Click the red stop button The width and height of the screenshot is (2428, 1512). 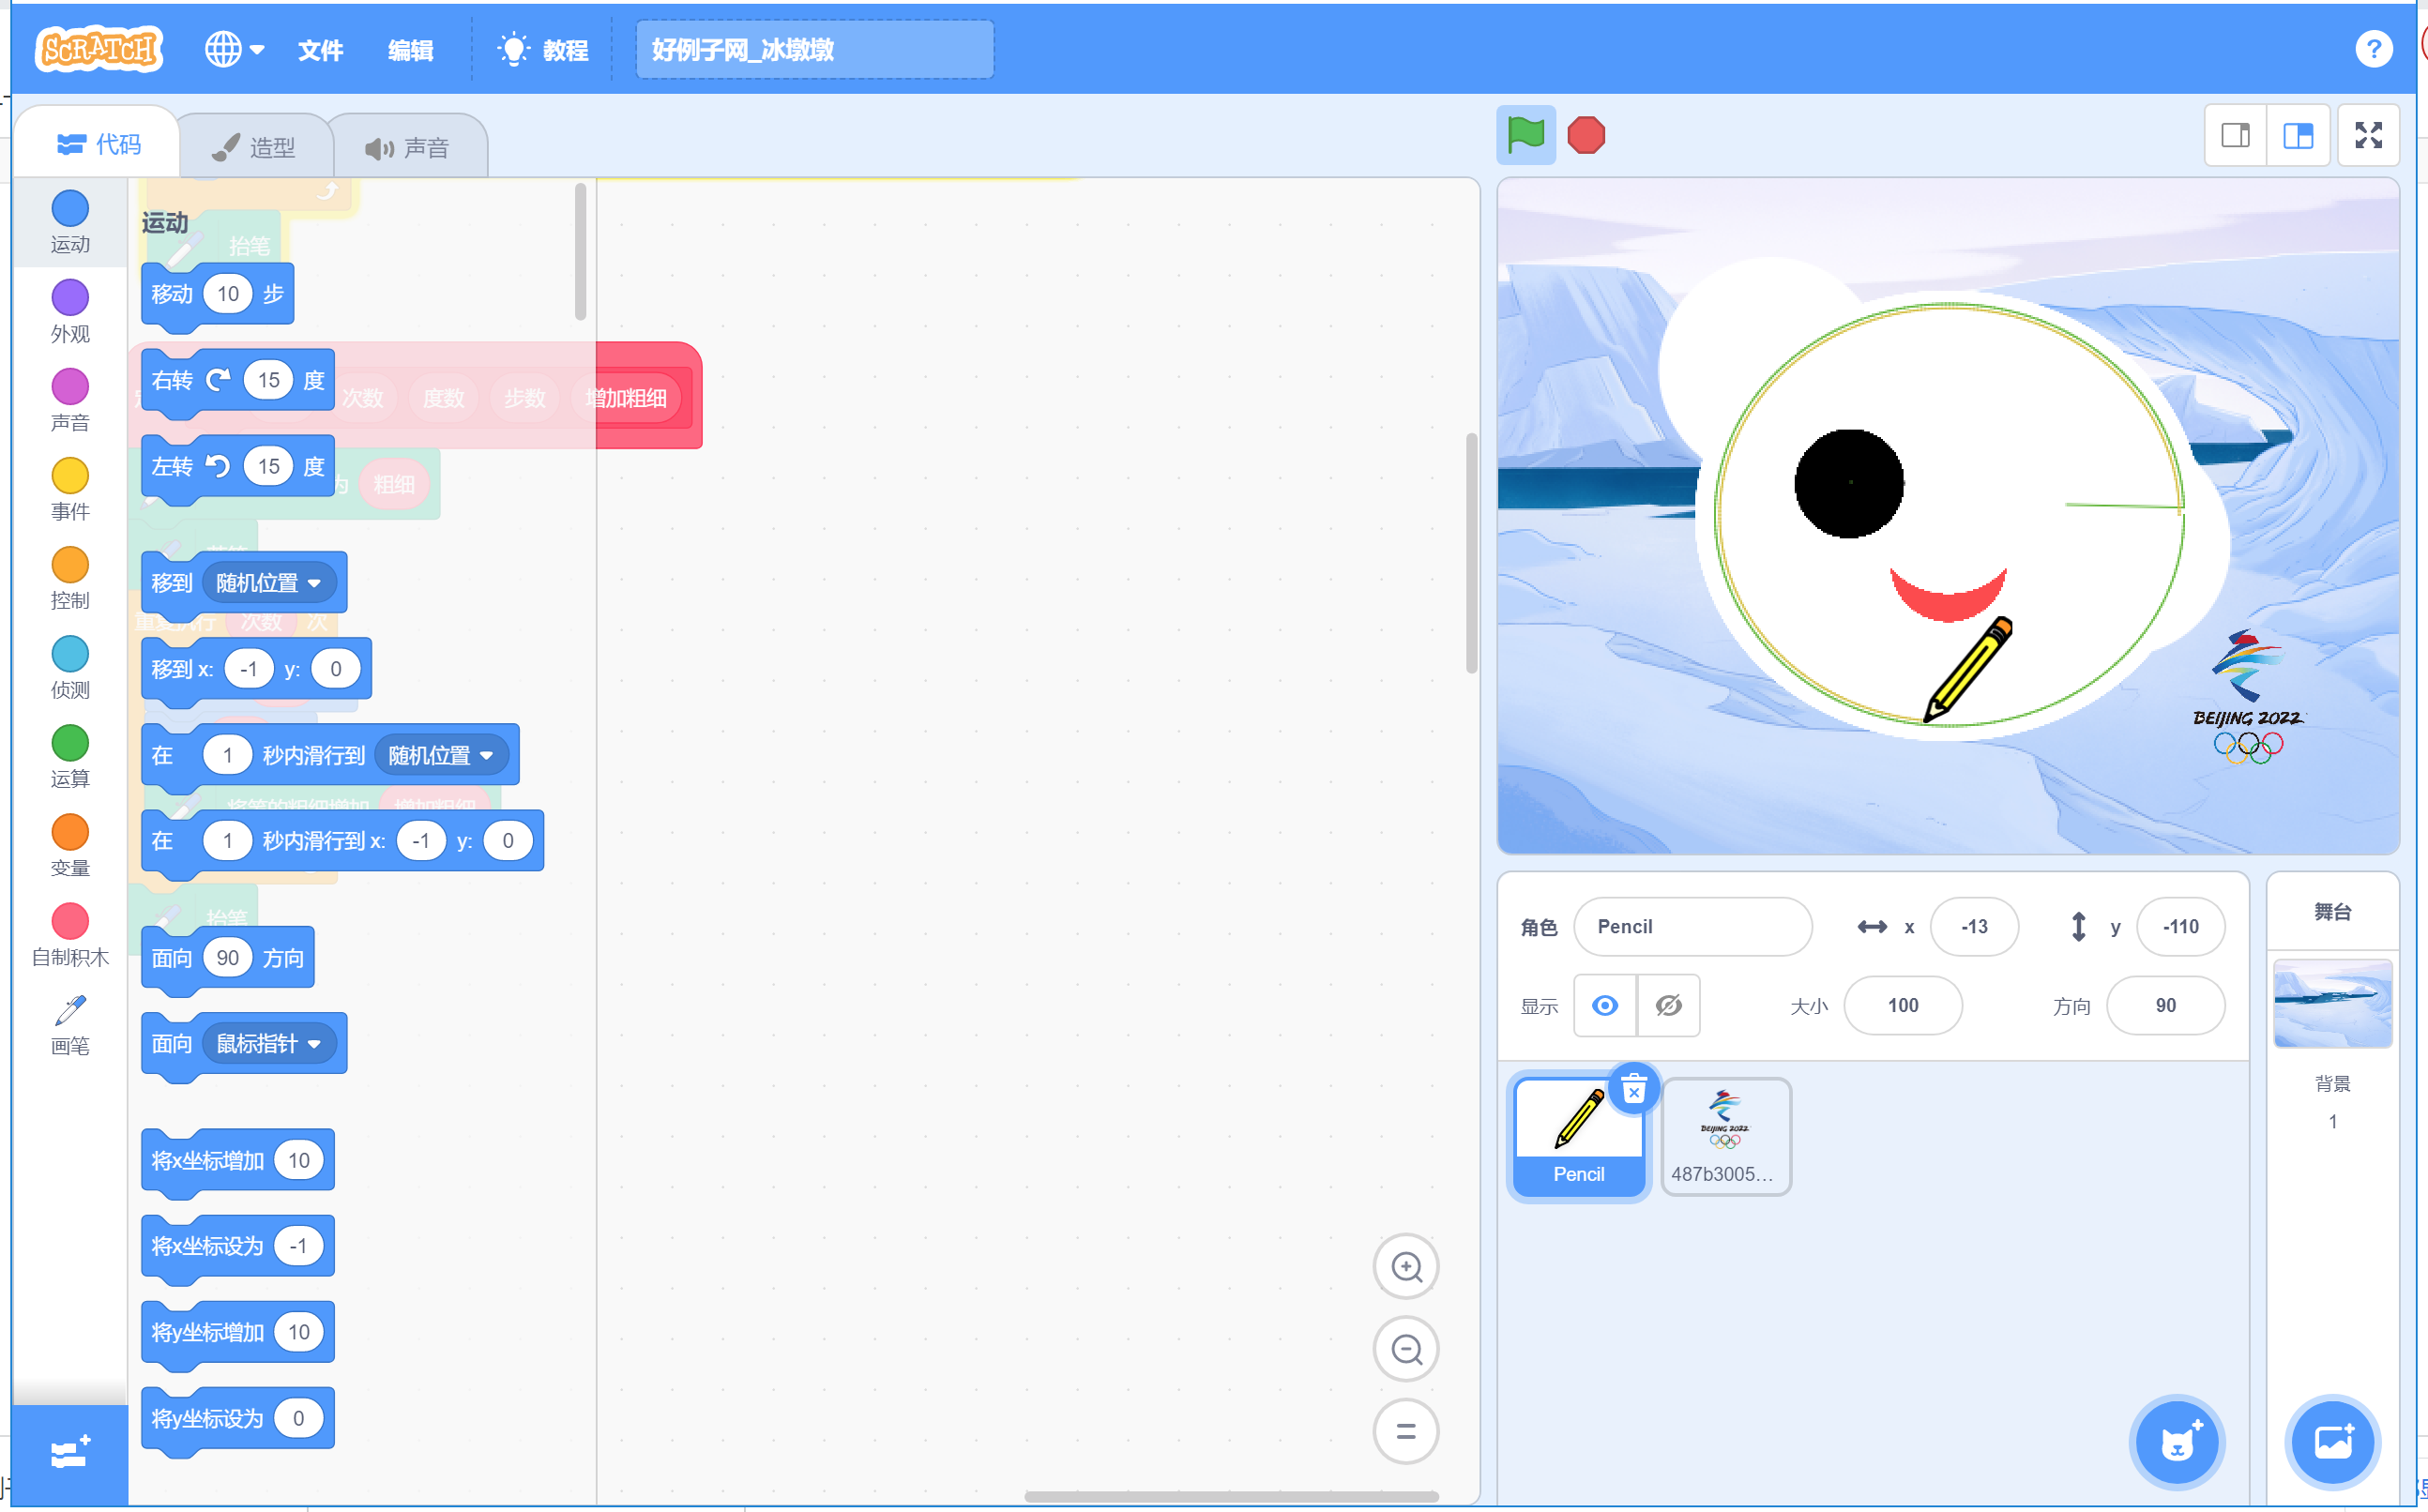[x=1586, y=134]
